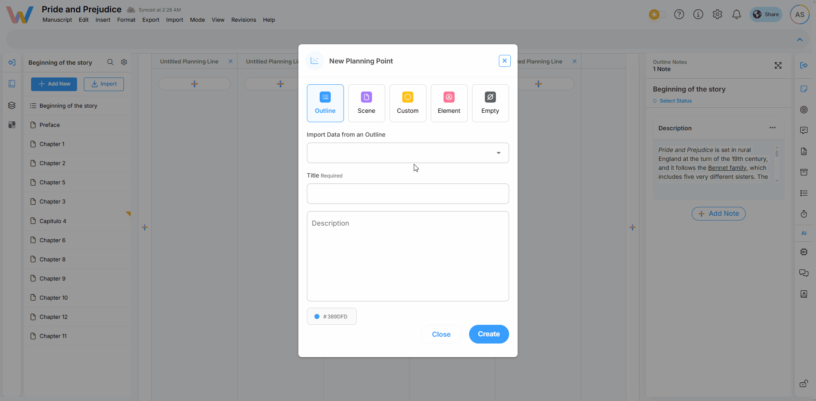The width and height of the screenshot is (816, 401).
Task: Open the Description note options menu
Action: [772, 128]
